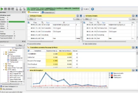Click the sort icon in Transactions summary header

pyautogui.click(x=29, y=51)
